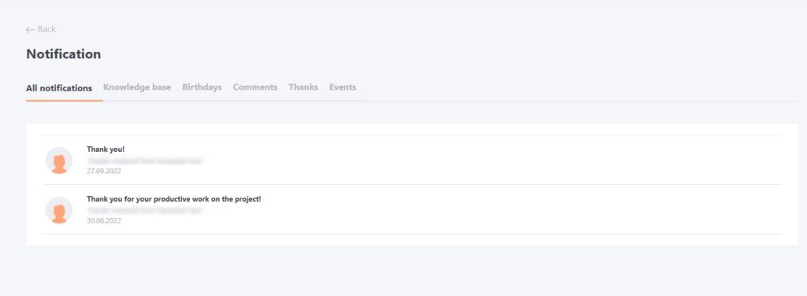
Task: Click blurred sender text under "Thank you!"
Action: (145, 161)
